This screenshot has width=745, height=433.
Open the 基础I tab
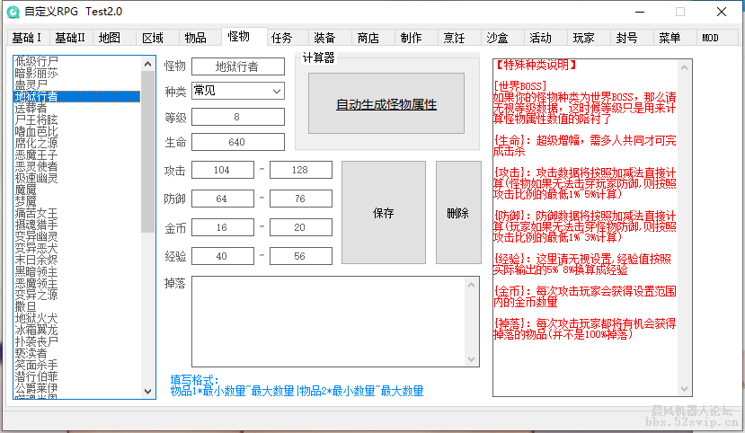click(x=27, y=38)
